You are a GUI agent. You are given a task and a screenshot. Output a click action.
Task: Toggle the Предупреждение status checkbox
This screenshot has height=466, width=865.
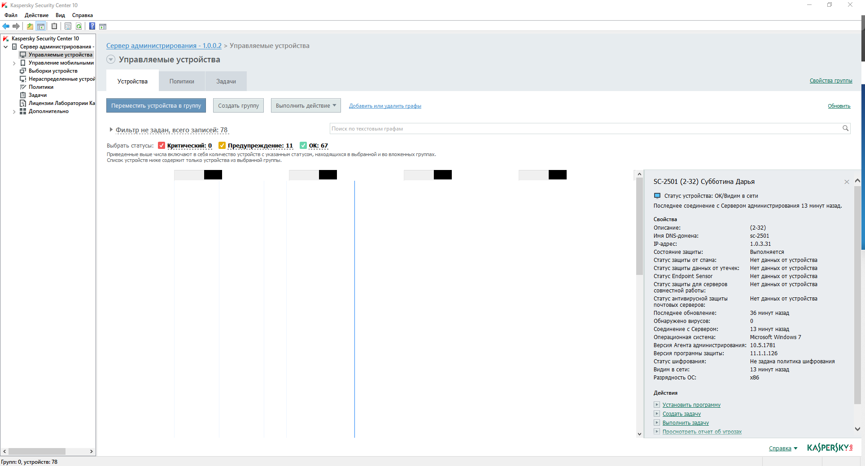point(222,145)
